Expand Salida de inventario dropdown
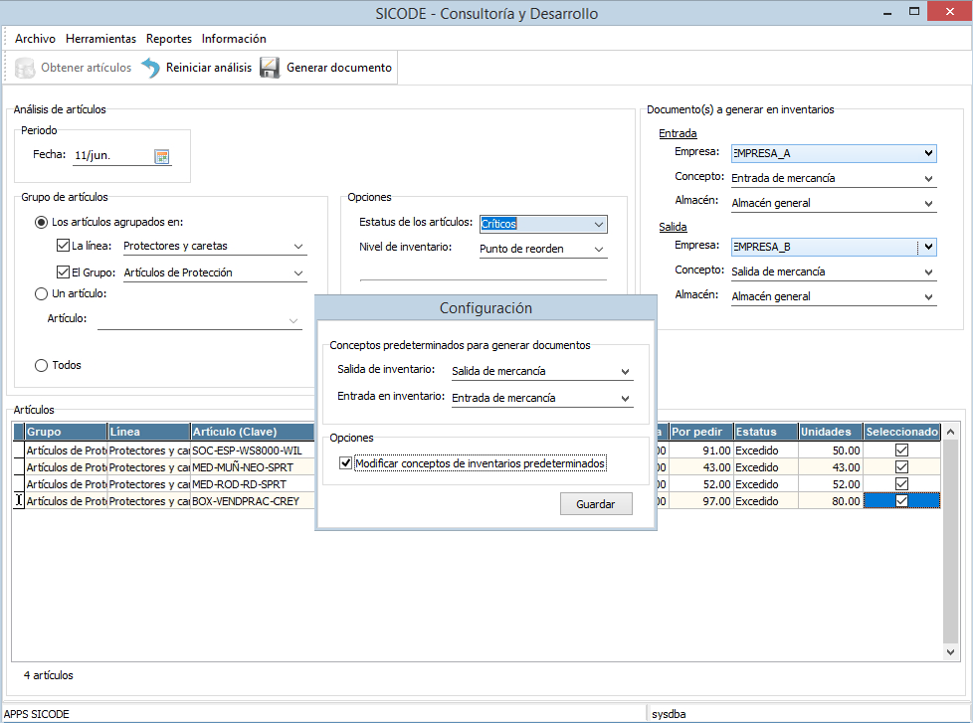973x723 pixels. click(x=625, y=372)
